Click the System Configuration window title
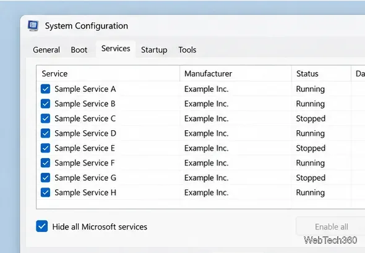The height and width of the screenshot is (253, 365). coord(87,26)
